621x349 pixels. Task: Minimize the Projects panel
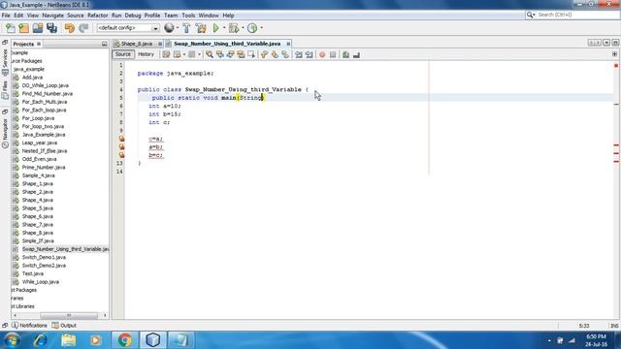pyautogui.click(x=104, y=44)
